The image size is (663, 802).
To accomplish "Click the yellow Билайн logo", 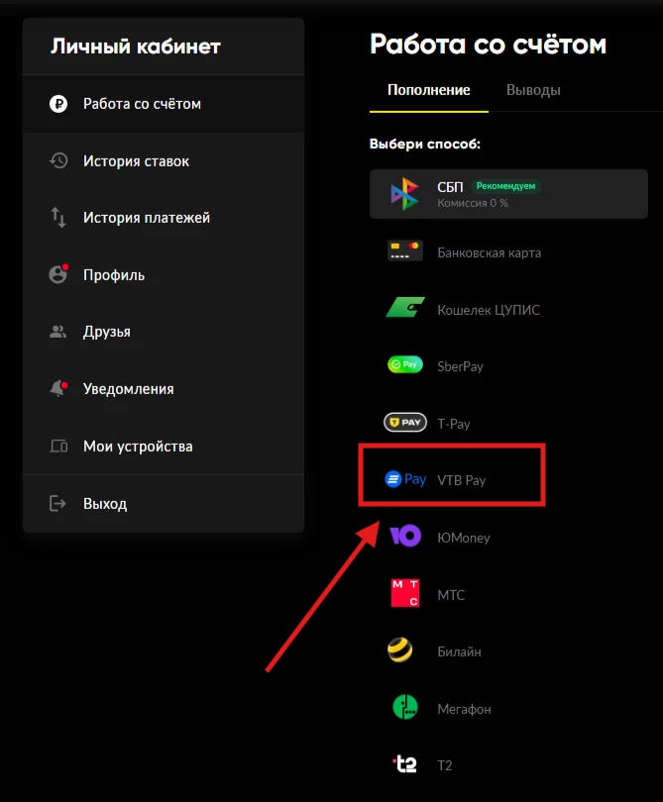I will pos(400,651).
